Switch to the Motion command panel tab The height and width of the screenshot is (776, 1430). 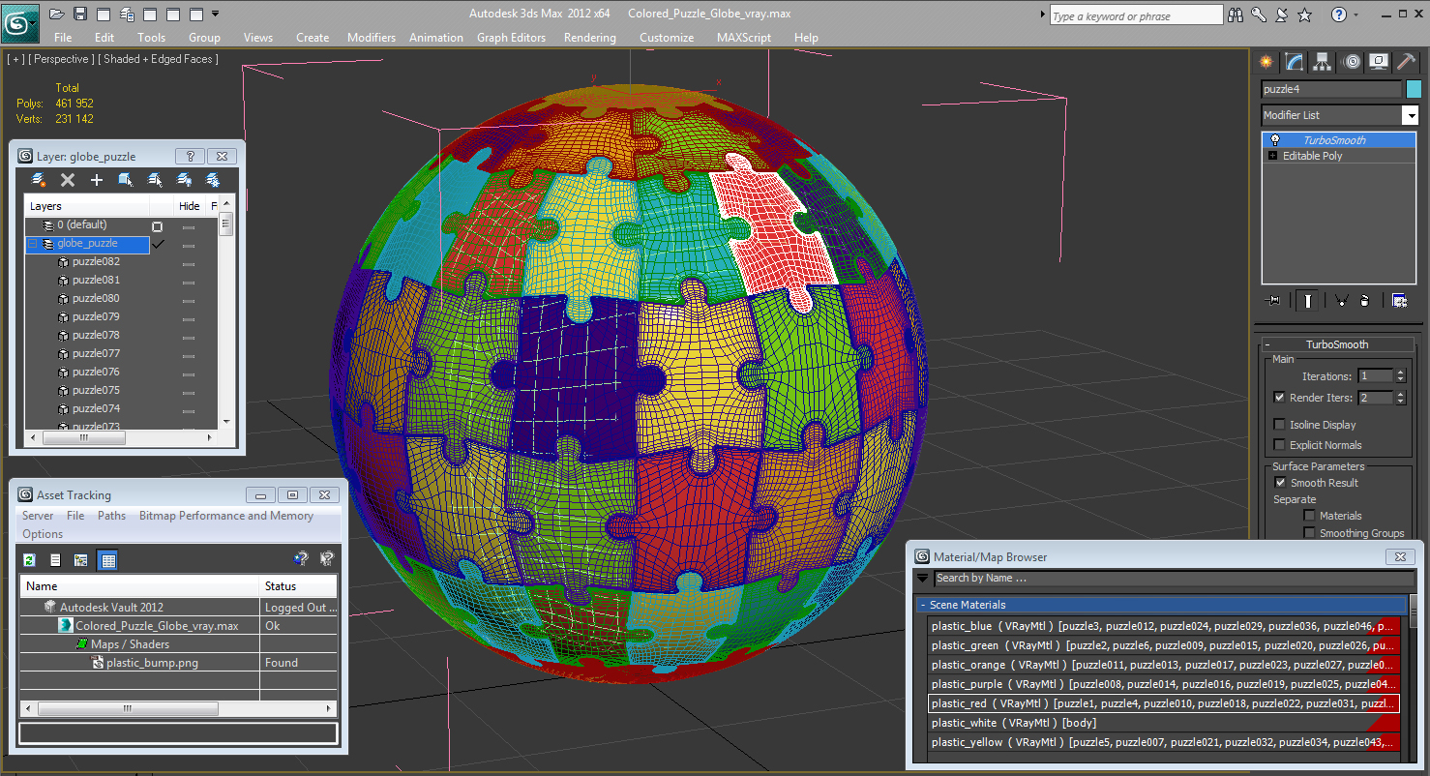(x=1352, y=62)
